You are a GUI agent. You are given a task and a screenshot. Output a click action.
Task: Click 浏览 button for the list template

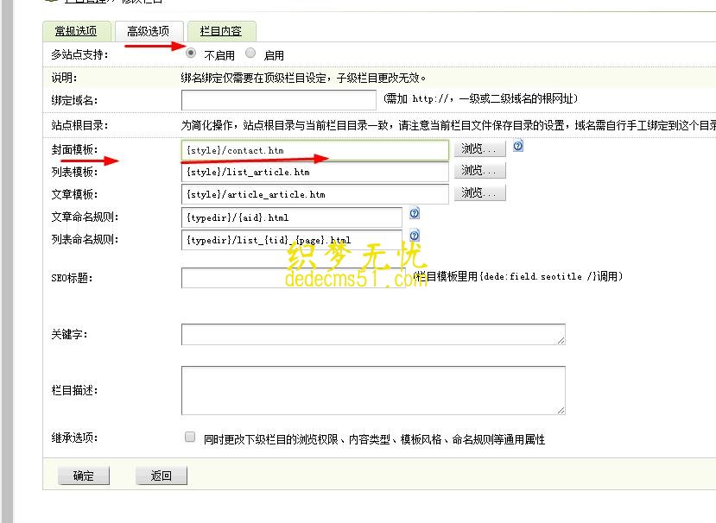tap(479, 170)
